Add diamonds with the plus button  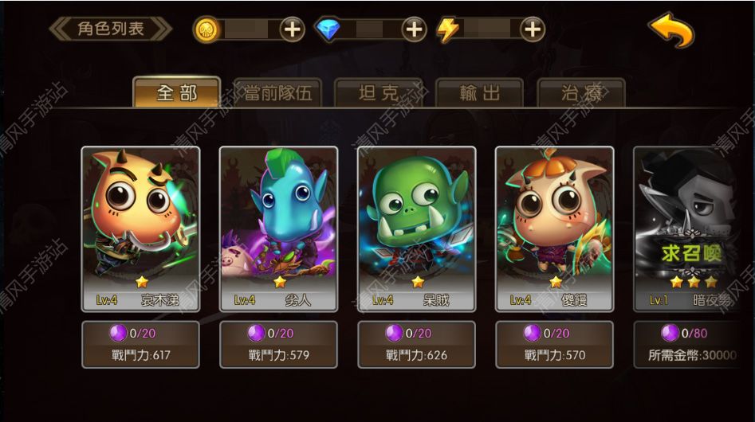(414, 29)
